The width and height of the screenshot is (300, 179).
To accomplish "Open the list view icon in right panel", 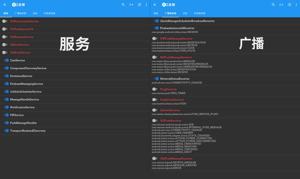I will point(289,5).
